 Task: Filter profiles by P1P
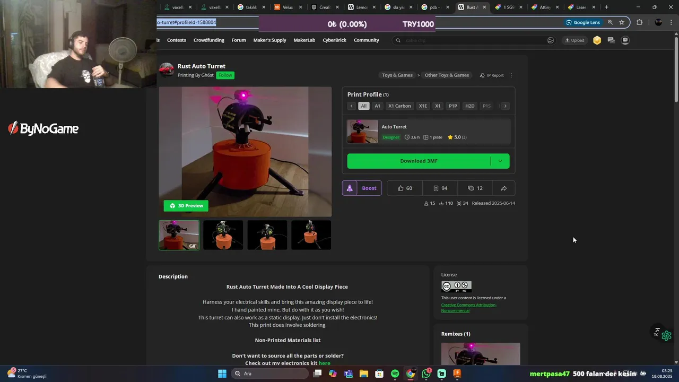tap(453, 106)
